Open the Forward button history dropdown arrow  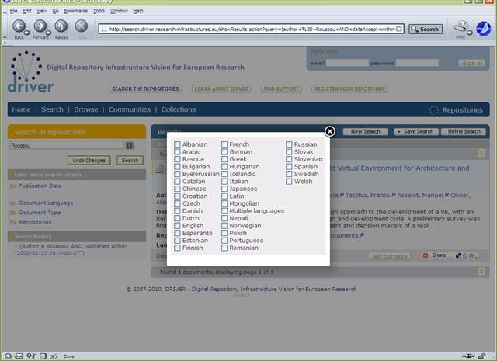pyautogui.click(x=48, y=33)
